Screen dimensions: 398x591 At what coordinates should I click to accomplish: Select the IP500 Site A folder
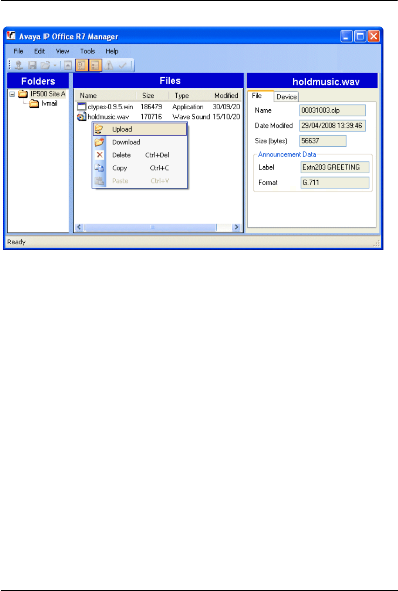point(48,94)
